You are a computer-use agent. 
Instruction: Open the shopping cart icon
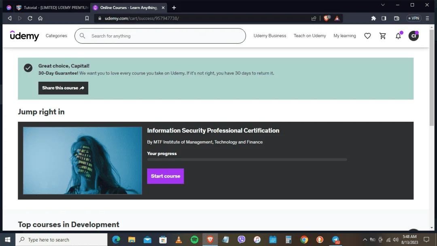(383, 36)
